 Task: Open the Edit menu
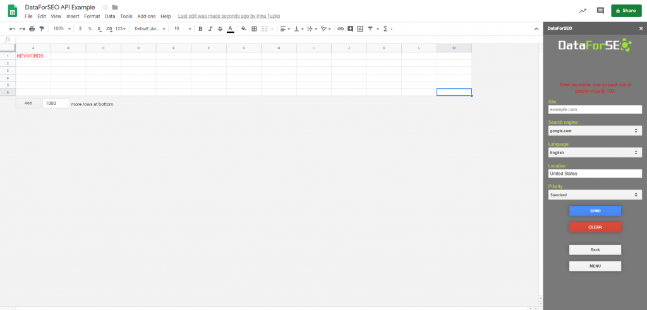(42, 16)
